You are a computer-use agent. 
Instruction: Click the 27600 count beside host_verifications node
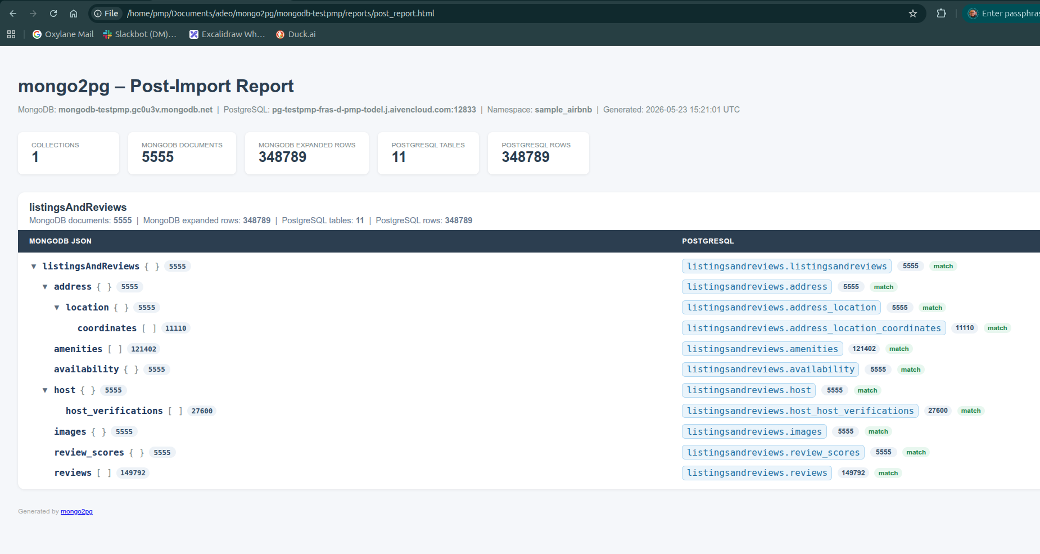(202, 411)
